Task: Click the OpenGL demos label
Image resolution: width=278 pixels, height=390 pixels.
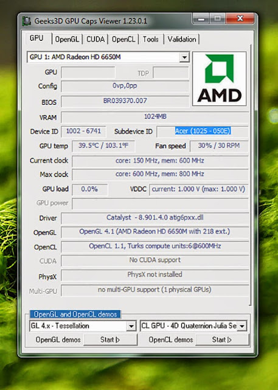Action: tap(58, 340)
